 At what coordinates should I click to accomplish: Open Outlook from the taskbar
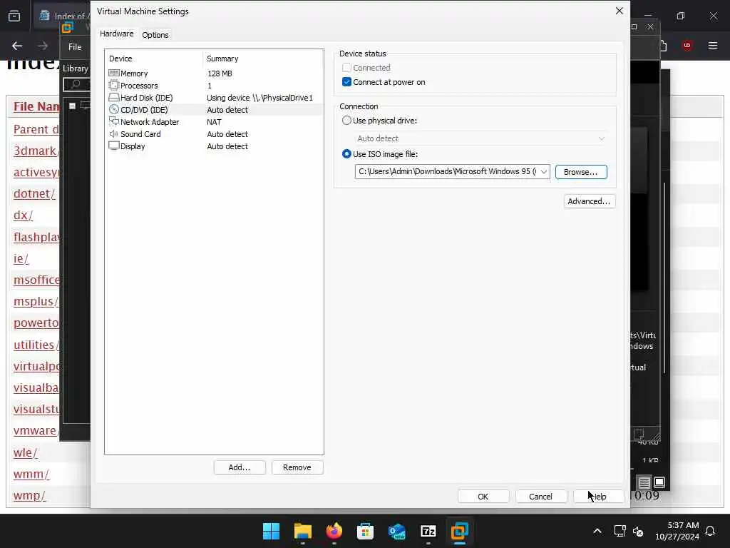396,531
